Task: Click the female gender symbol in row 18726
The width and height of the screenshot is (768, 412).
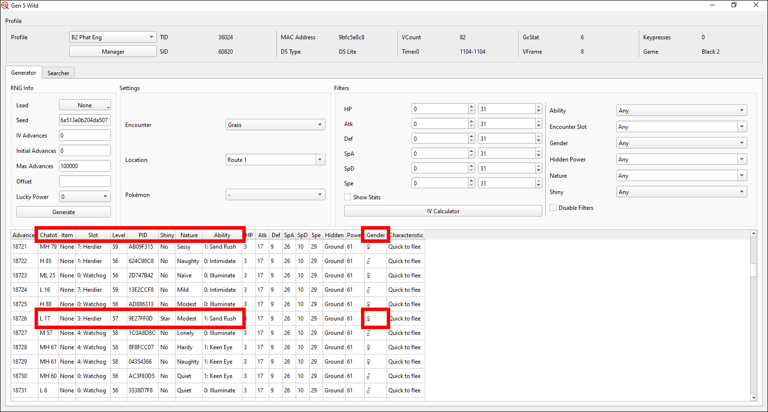Action: click(x=369, y=319)
